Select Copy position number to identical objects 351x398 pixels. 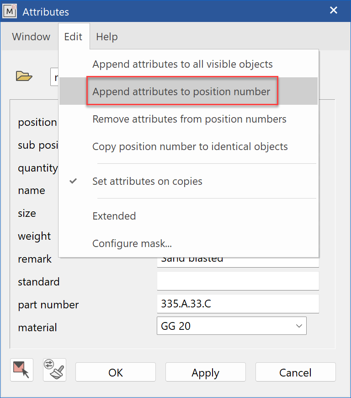[x=188, y=146]
